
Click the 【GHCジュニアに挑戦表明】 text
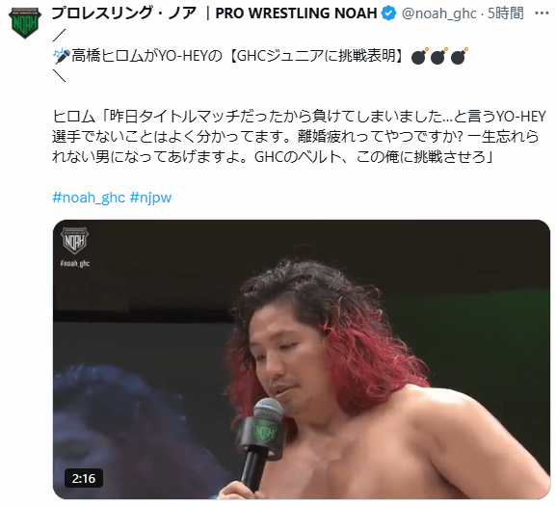[318, 56]
